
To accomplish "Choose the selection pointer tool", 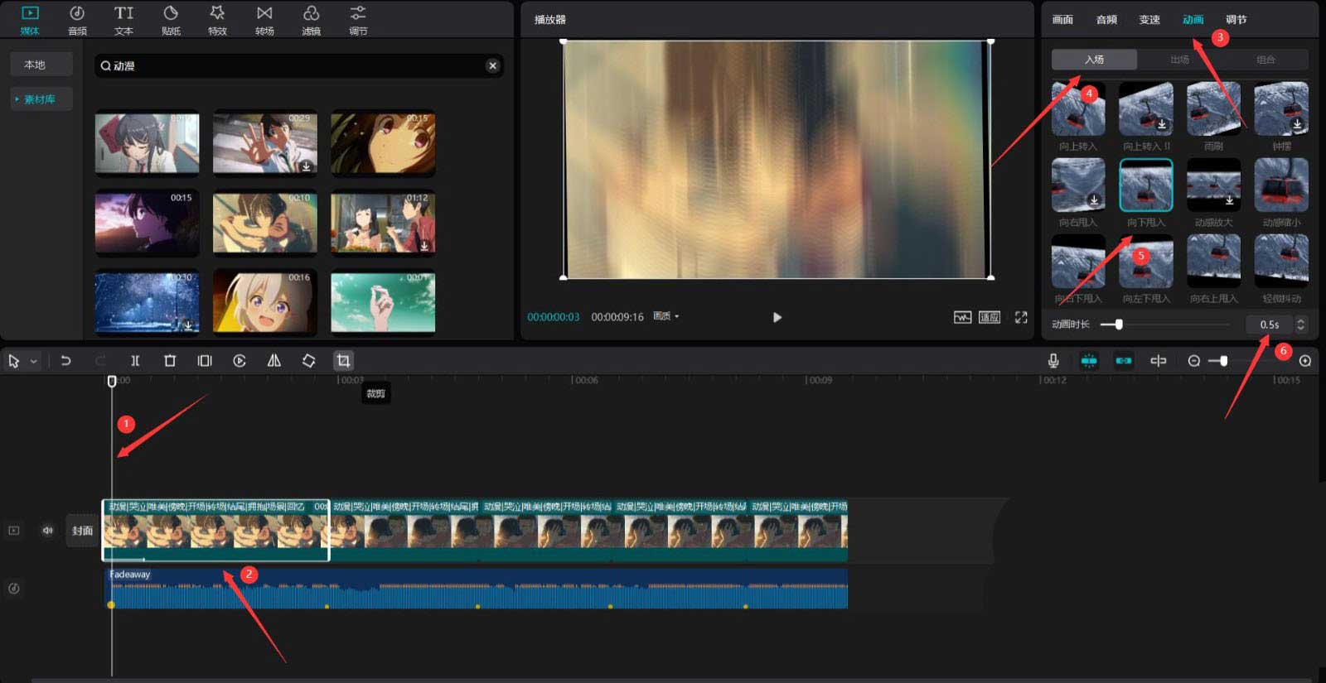I will [14, 361].
